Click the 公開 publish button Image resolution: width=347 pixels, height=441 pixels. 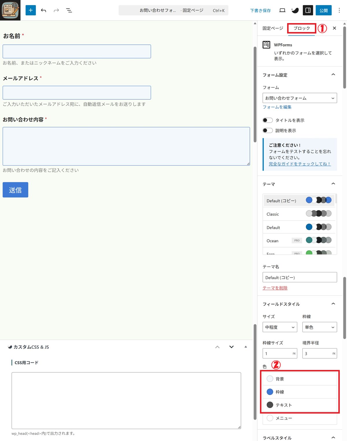[324, 10]
